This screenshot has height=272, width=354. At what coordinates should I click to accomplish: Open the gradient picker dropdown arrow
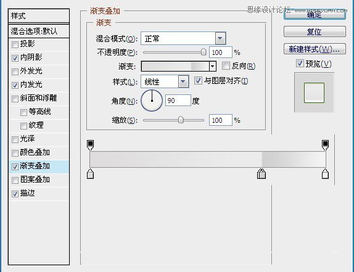(212, 67)
